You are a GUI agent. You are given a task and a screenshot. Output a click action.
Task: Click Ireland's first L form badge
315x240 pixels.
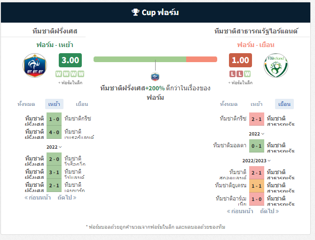232,74
